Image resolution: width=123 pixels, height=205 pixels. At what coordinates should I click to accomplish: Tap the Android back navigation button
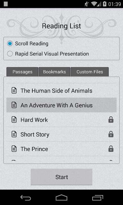pyautogui.click(x=26, y=198)
